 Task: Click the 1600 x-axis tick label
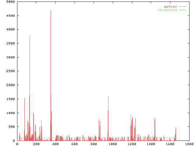click(170, 144)
